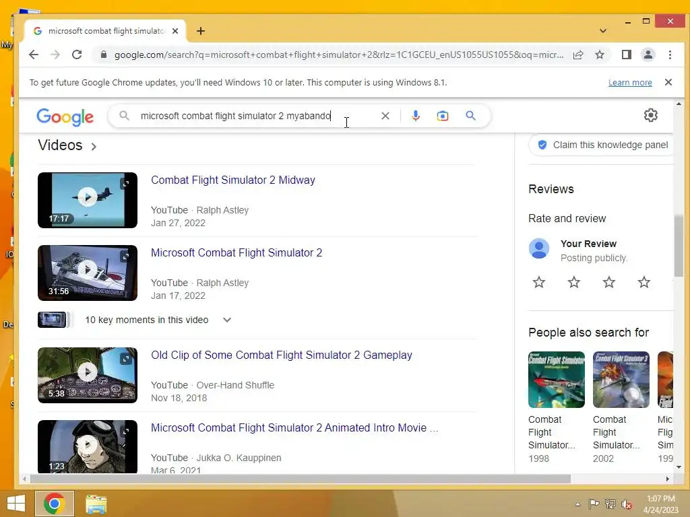Click the scroll down arrow
This screenshot has height=517, width=690.
pyautogui.click(x=679, y=467)
